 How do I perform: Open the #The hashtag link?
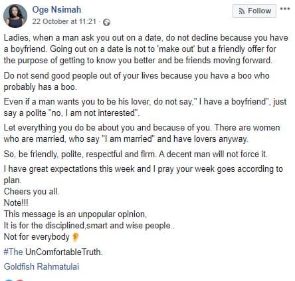(x=13, y=252)
